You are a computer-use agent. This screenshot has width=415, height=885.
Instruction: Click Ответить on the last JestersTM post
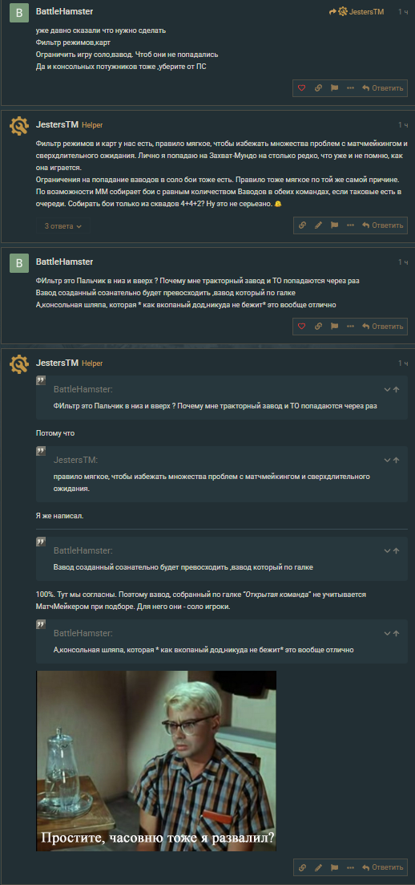(383, 867)
